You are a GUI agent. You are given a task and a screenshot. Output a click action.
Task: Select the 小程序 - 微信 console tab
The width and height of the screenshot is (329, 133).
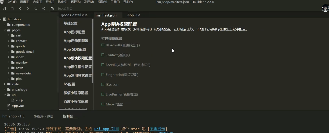coord(44,116)
